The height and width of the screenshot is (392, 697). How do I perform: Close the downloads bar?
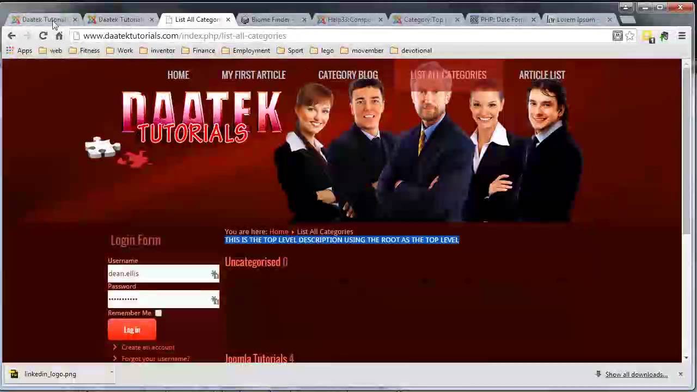click(x=680, y=374)
